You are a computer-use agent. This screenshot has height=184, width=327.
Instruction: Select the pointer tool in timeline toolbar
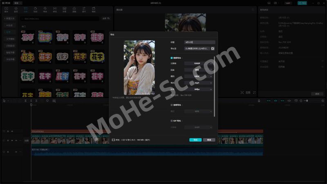(4, 101)
